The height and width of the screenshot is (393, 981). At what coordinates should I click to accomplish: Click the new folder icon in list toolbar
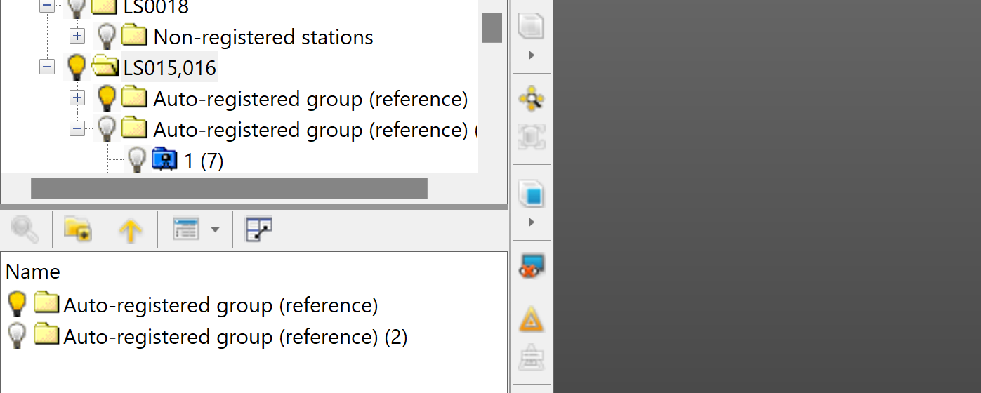77,229
